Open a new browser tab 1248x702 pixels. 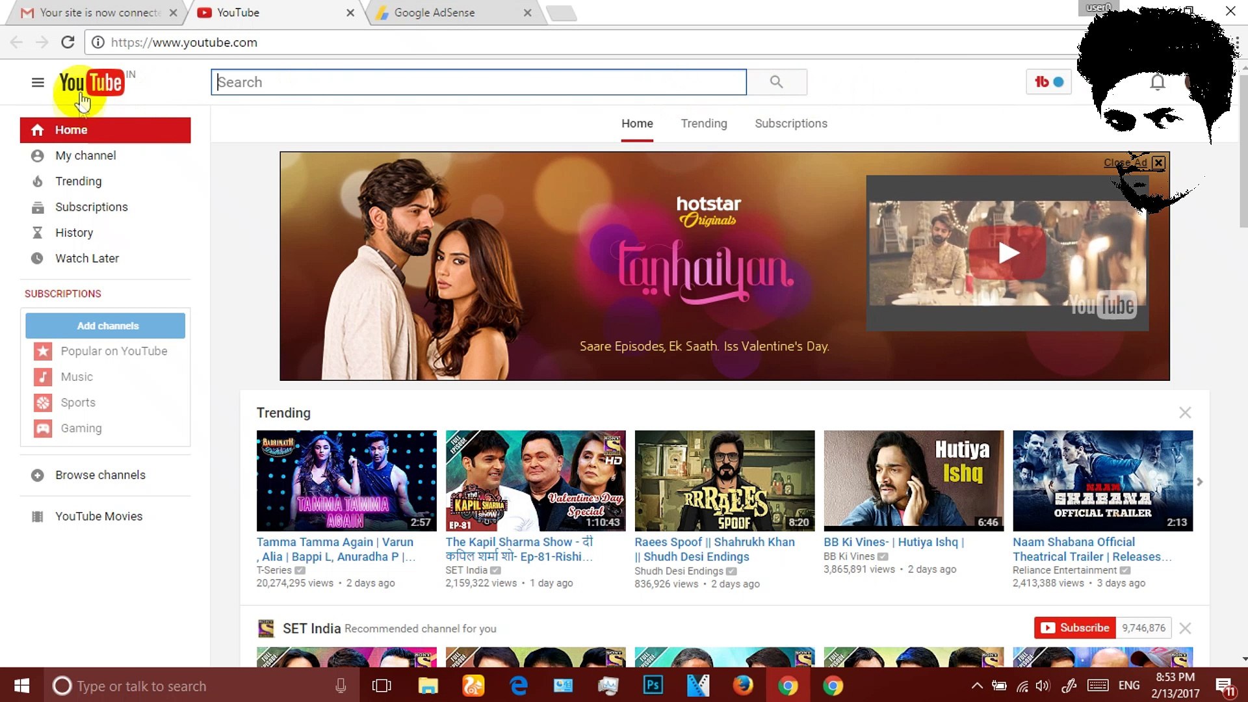(562, 13)
